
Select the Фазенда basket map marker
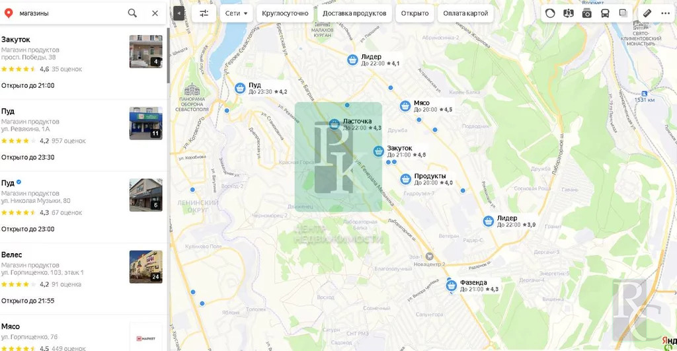[452, 286]
